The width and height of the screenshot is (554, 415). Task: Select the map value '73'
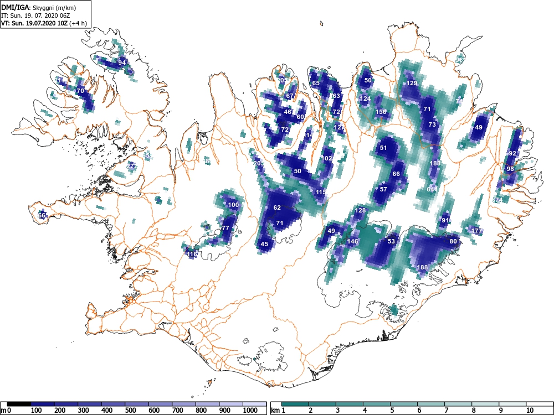coord(432,124)
